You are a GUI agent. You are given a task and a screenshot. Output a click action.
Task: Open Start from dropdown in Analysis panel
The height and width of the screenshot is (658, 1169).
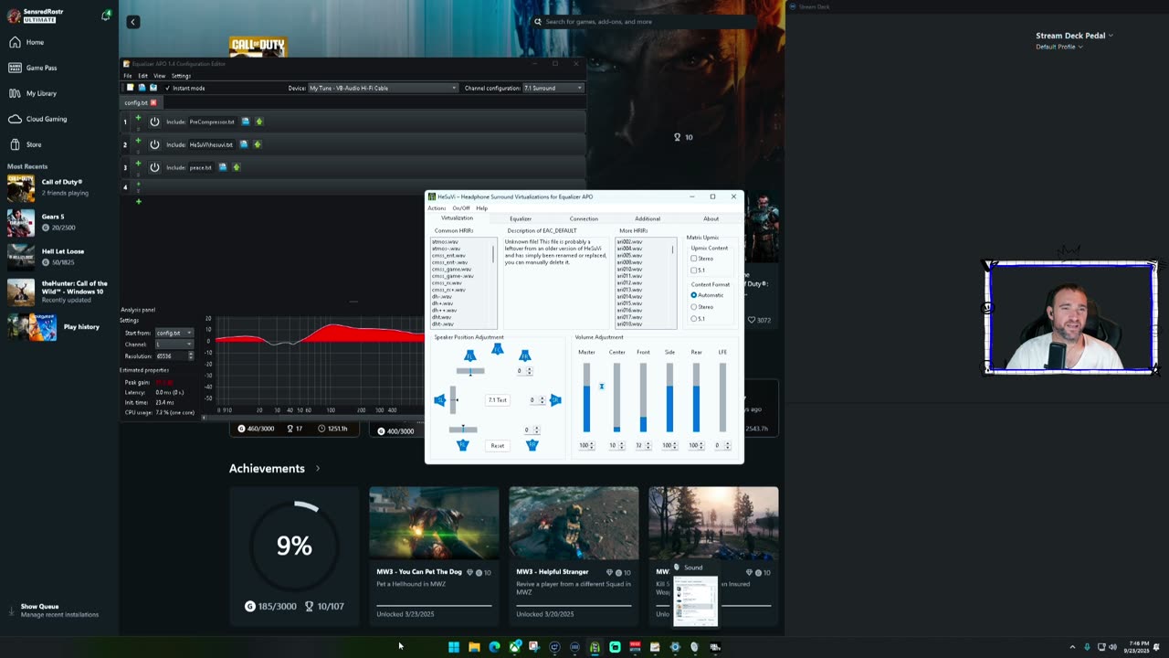tap(174, 333)
